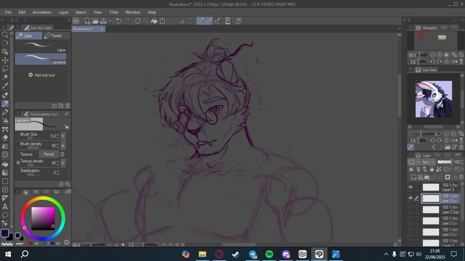The height and width of the screenshot is (261, 465).
Task: Expand Texture density plus options
Action: pos(18,163)
